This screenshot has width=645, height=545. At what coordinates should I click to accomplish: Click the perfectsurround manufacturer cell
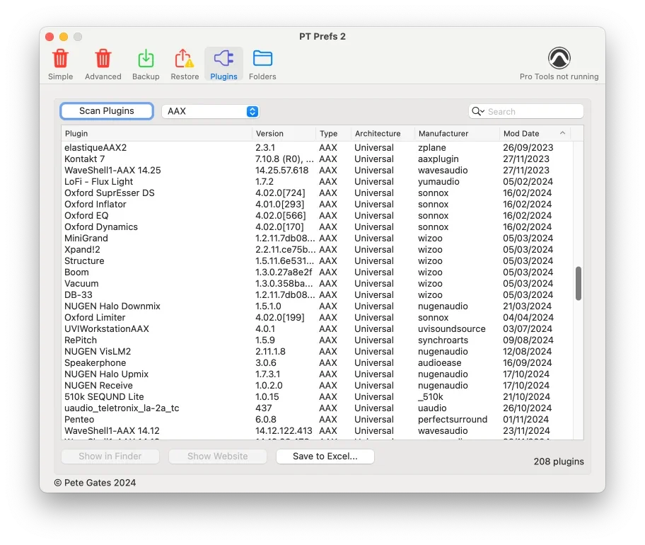(453, 419)
